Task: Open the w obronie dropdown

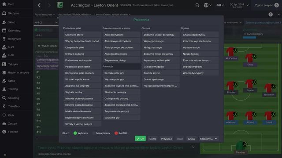Action: pyautogui.click(x=233, y=22)
